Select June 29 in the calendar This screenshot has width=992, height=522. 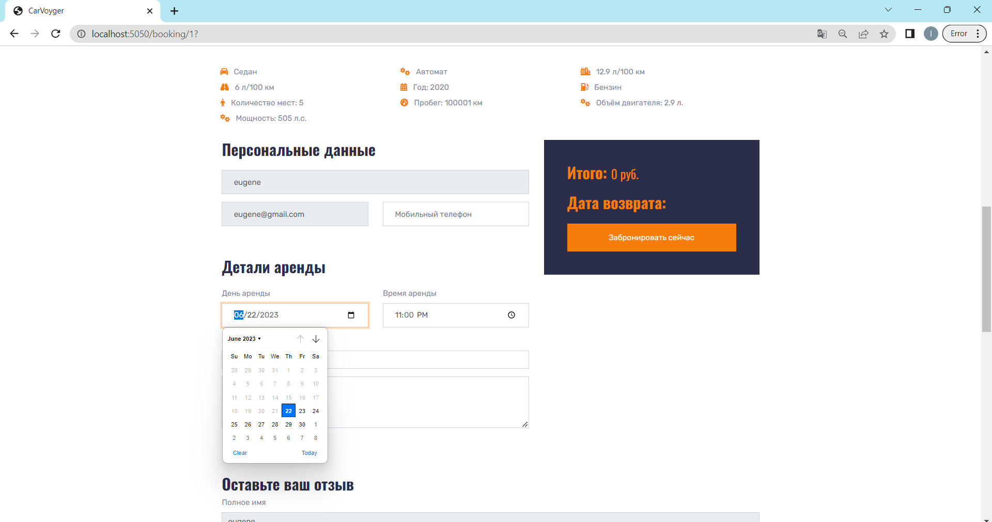(x=288, y=424)
